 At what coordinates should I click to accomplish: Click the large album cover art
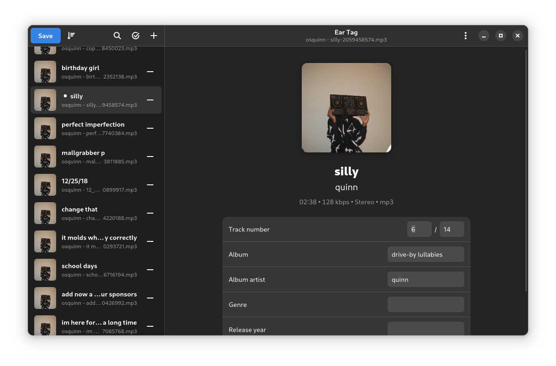(x=346, y=108)
